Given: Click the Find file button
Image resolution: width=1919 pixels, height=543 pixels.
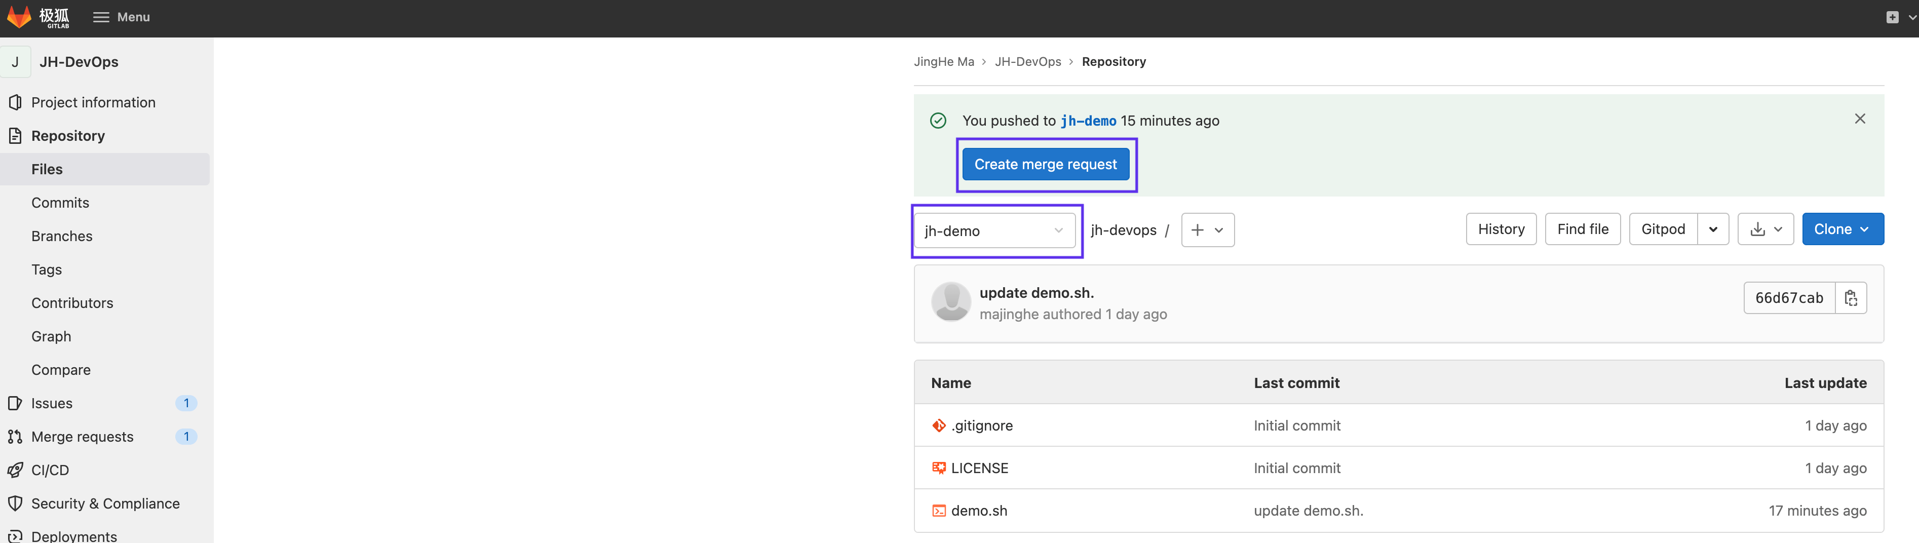Looking at the screenshot, I should click(1582, 229).
